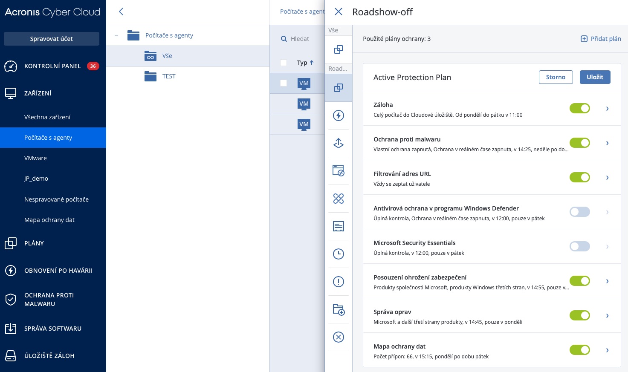Expand the Záloha settings chevron

[607, 109]
